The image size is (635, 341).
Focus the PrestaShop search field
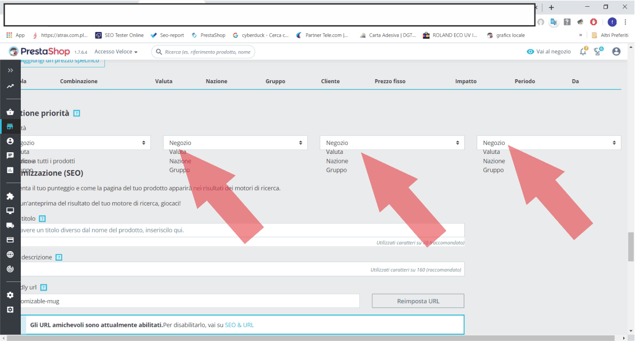tap(203, 52)
